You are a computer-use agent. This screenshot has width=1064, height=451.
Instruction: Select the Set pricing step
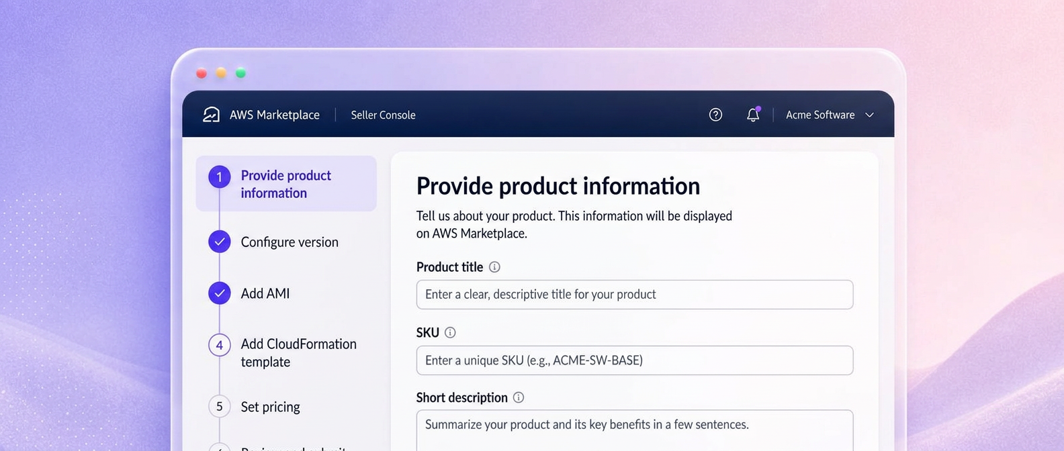tap(271, 407)
